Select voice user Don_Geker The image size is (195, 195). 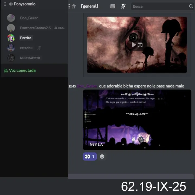click(x=29, y=18)
